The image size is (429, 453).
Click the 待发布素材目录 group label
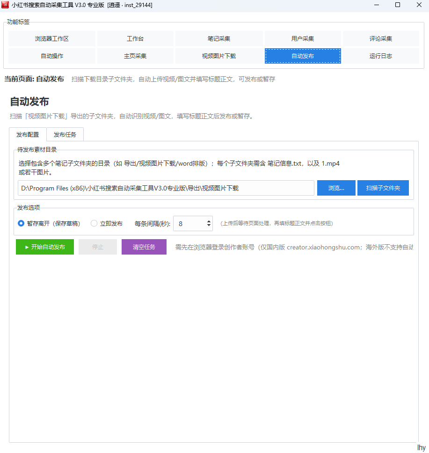tap(37, 150)
